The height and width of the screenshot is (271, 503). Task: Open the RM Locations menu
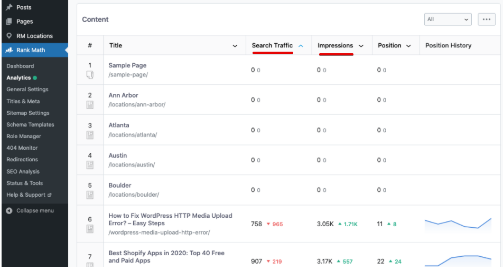[x=35, y=36]
